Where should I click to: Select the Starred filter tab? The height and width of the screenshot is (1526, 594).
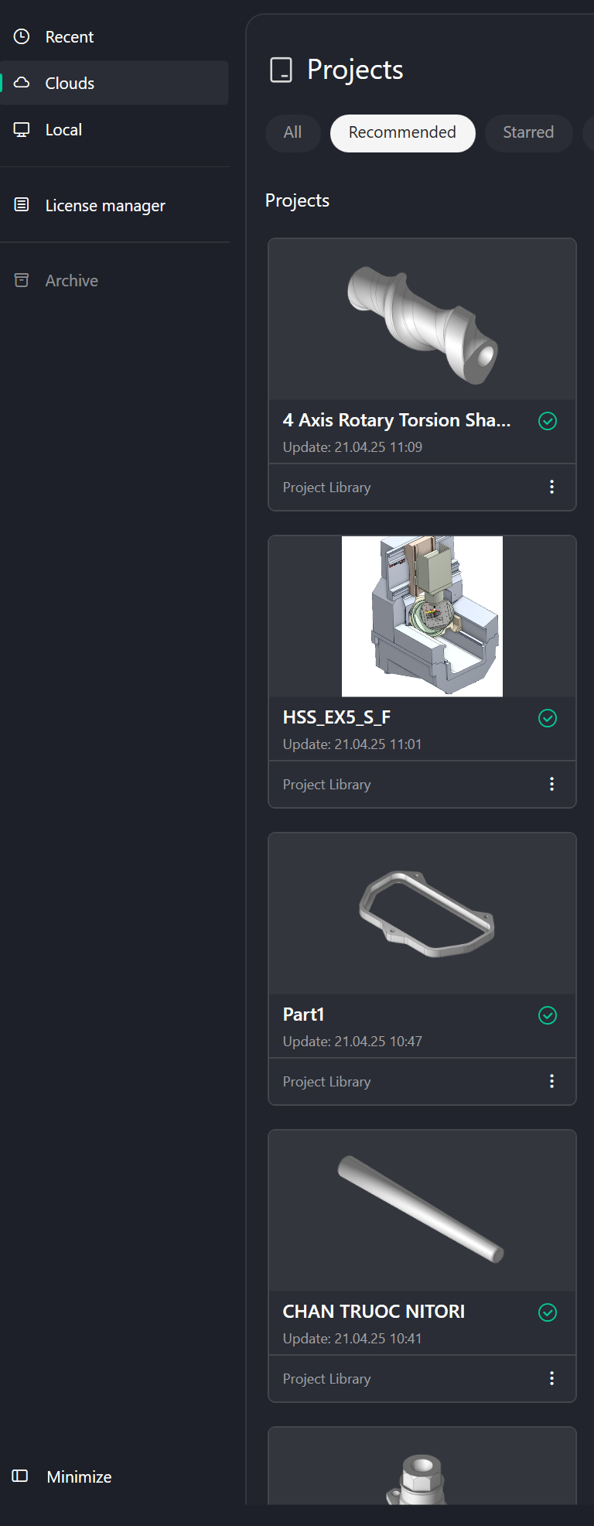point(528,132)
